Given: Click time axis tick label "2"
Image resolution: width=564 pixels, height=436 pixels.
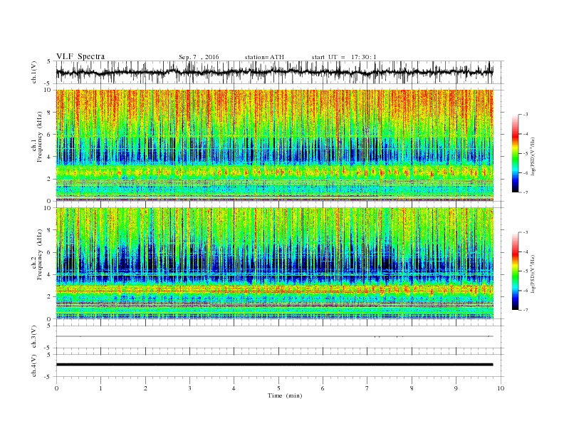Looking at the screenshot, I should 145,388.
